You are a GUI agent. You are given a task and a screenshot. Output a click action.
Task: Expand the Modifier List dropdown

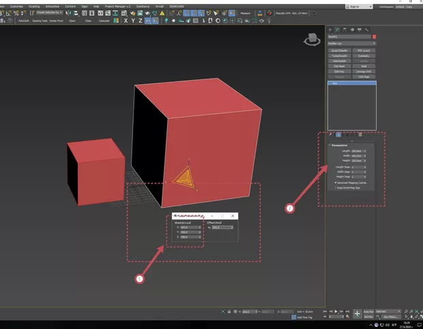click(351, 43)
